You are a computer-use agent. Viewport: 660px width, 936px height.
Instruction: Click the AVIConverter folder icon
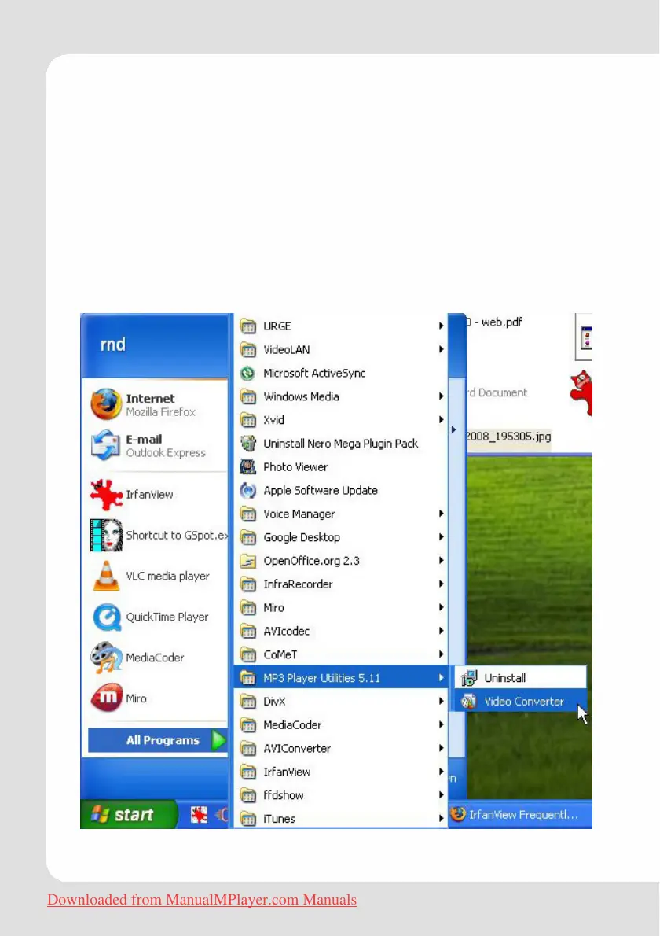[247, 749]
